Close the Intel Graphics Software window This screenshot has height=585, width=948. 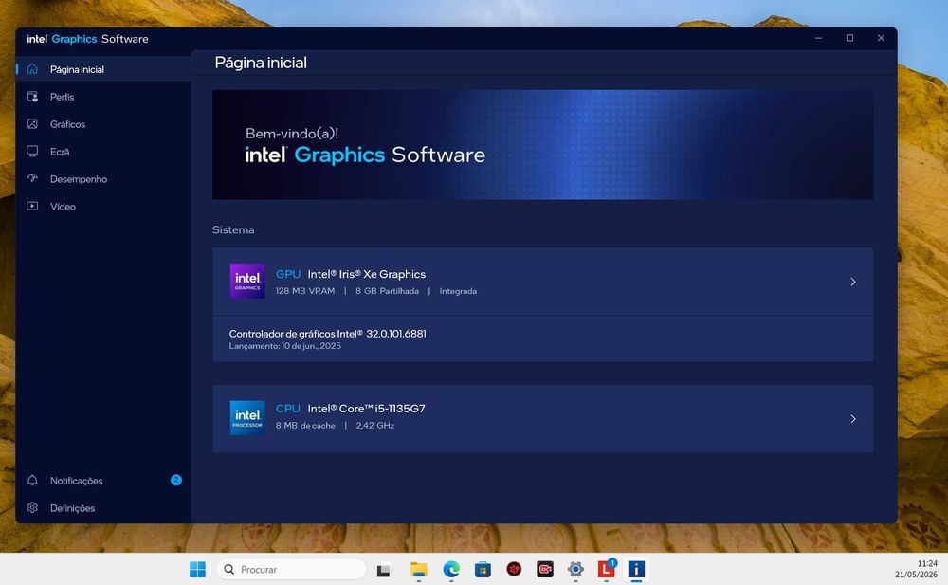point(881,38)
